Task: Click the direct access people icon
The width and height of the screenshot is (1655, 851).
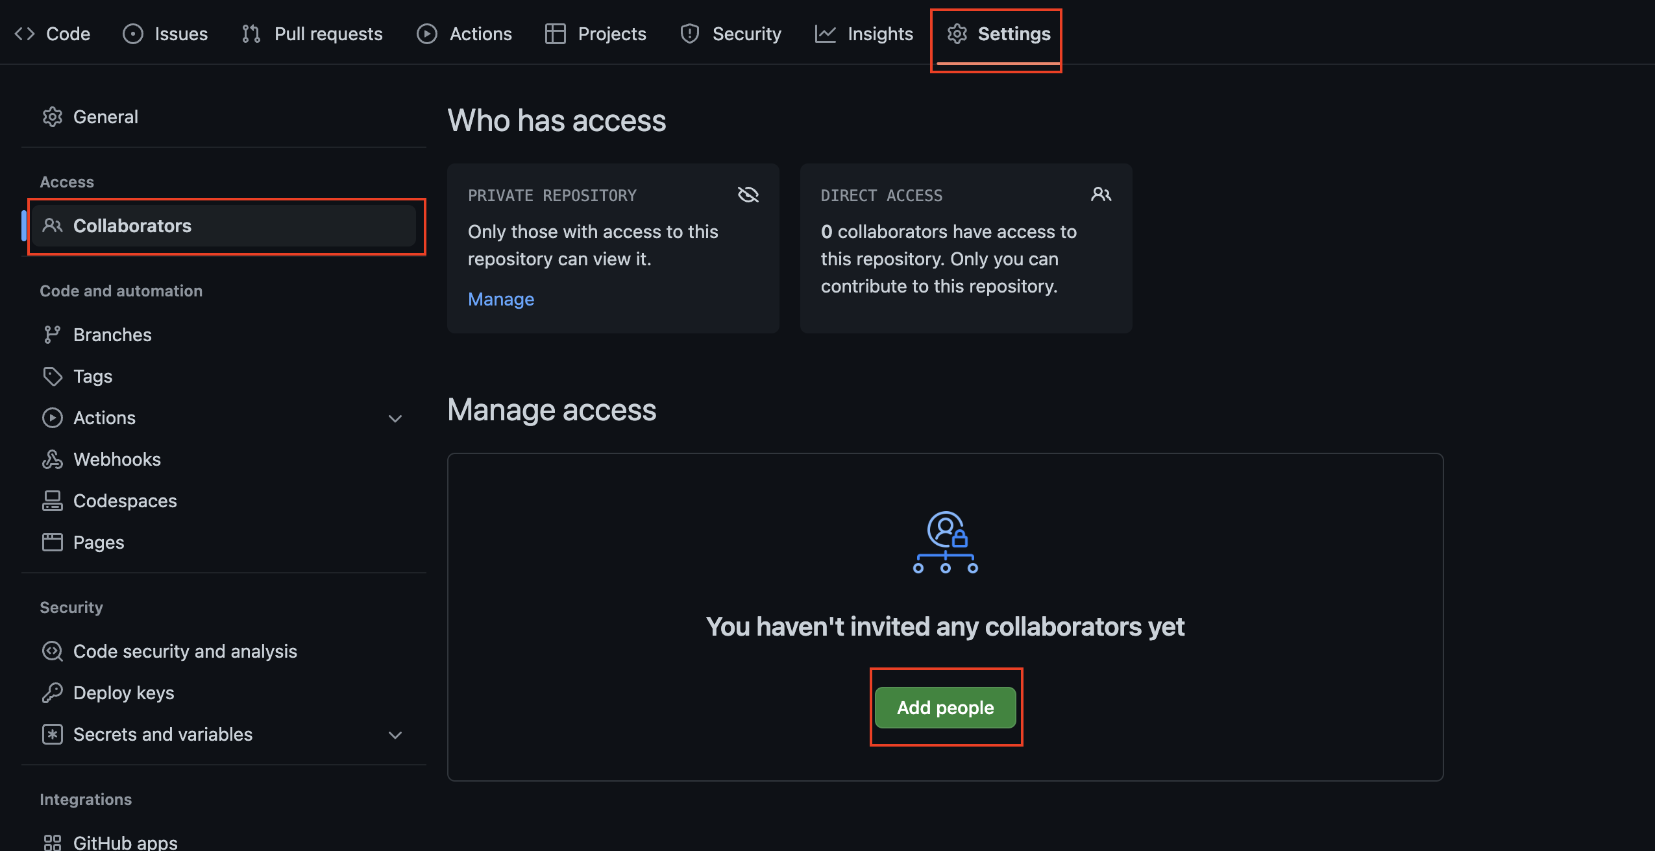Action: pyautogui.click(x=1101, y=195)
